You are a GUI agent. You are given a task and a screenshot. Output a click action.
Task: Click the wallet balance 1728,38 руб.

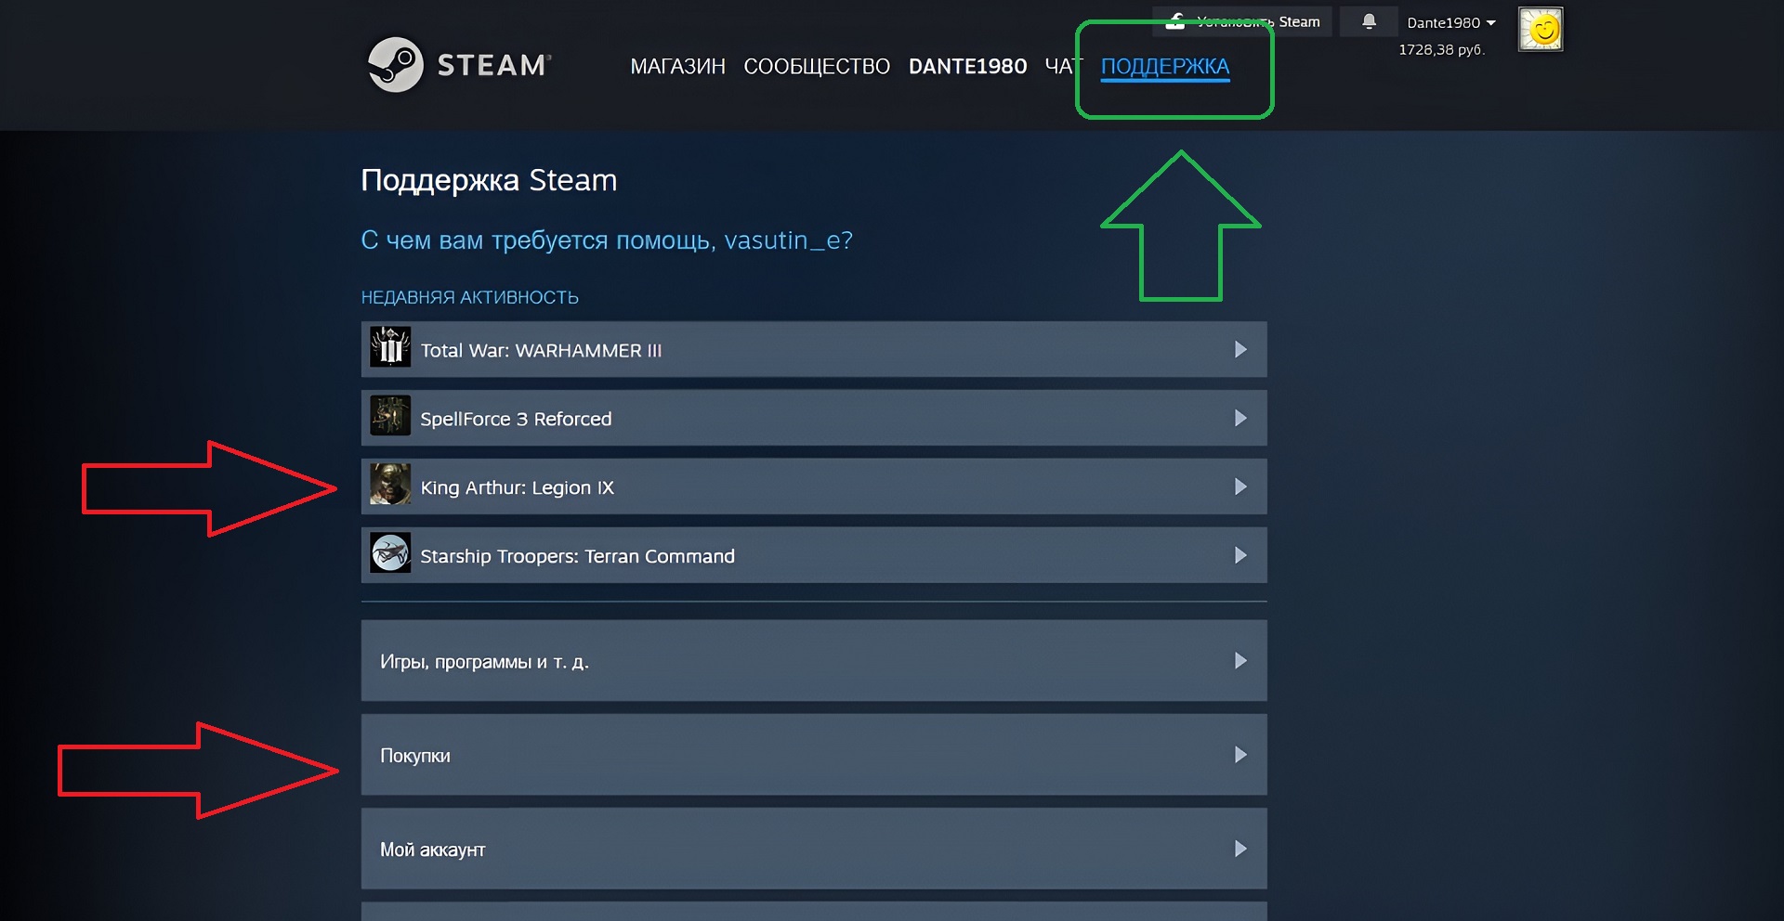pos(1442,50)
